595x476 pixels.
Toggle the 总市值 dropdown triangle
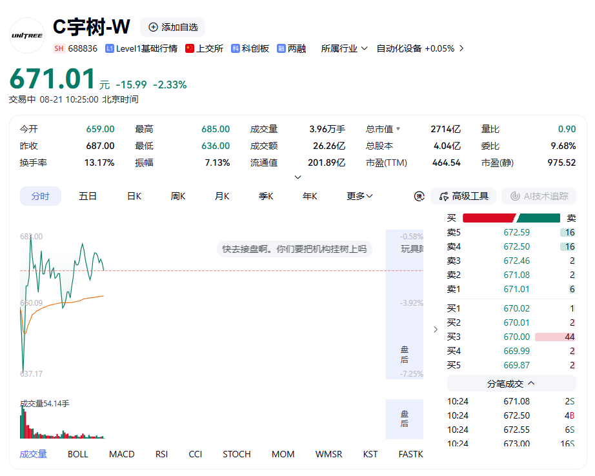click(x=398, y=129)
